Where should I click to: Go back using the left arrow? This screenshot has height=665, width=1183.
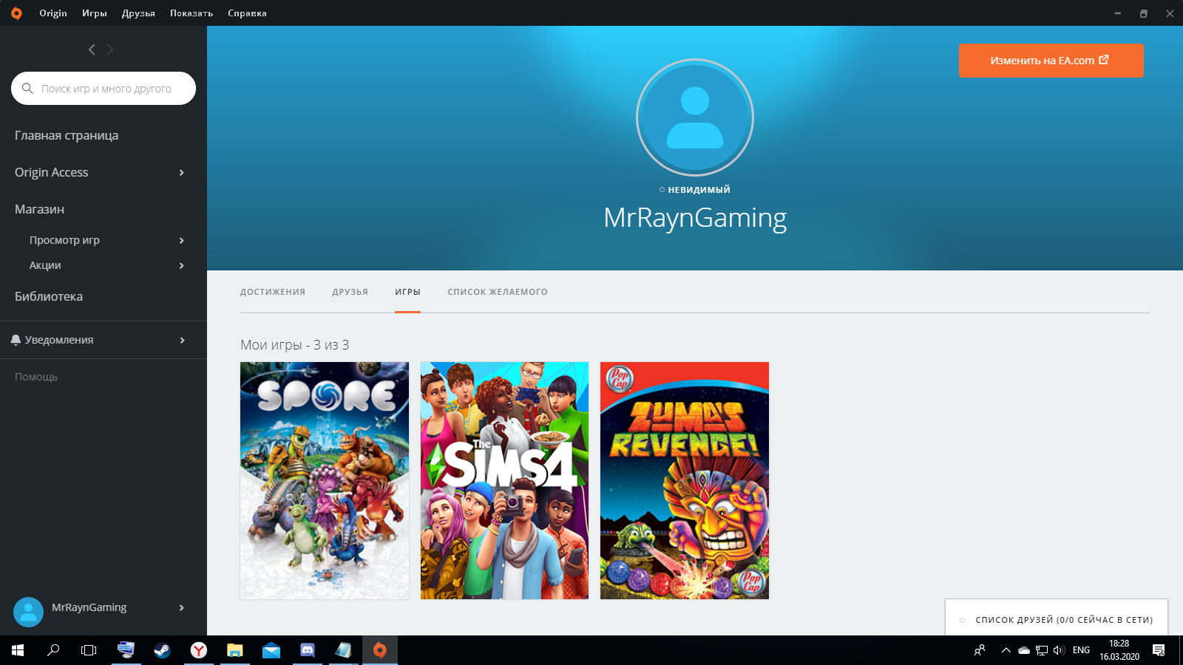coord(92,50)
